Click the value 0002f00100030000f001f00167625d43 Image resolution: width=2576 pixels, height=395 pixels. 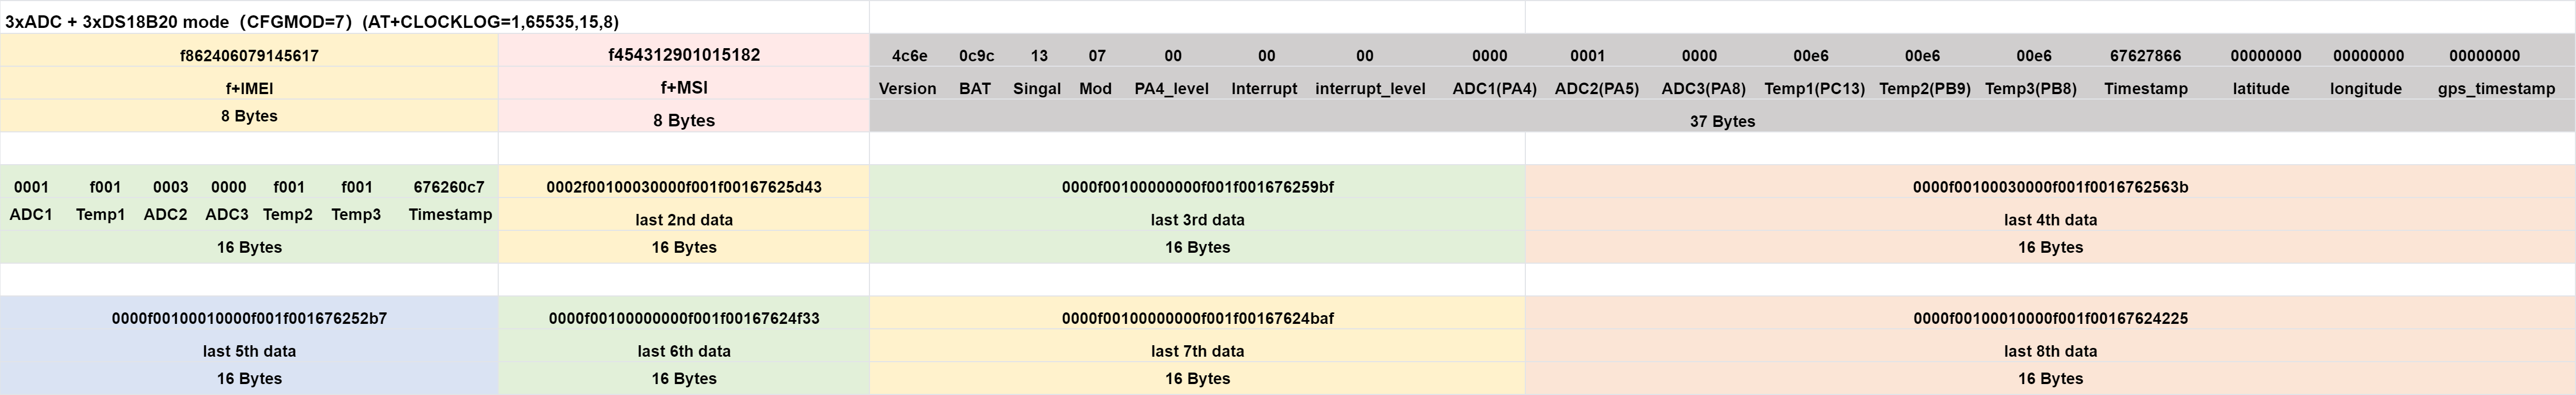coord(684,187)
